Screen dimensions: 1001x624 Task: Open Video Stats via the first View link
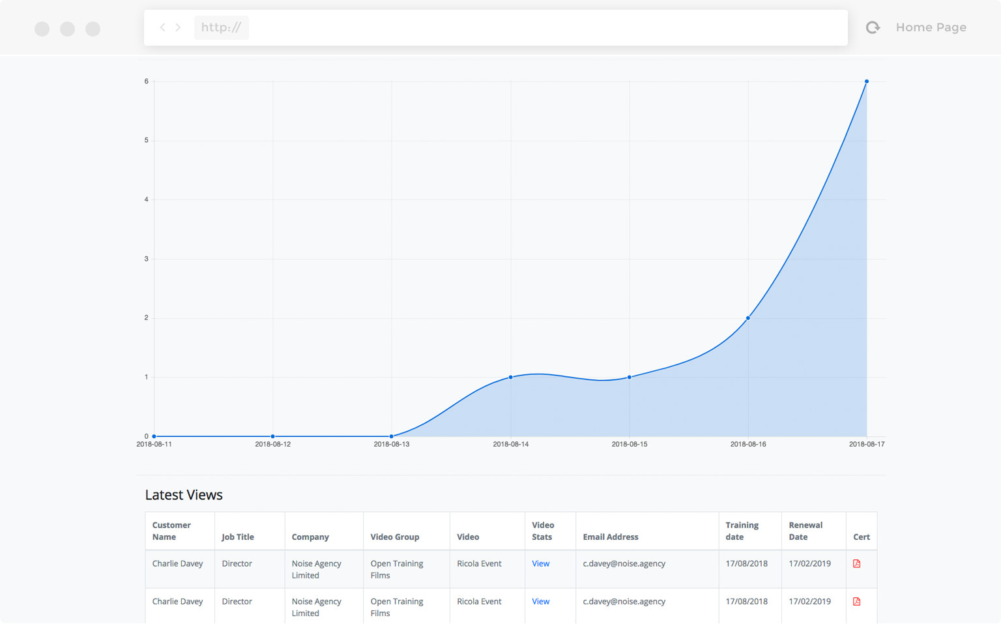pos(540,563)
